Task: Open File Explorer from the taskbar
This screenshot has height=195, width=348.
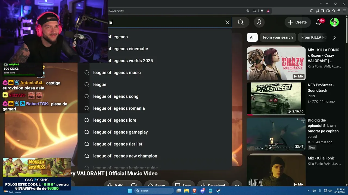Action: (x=187, y=191)
